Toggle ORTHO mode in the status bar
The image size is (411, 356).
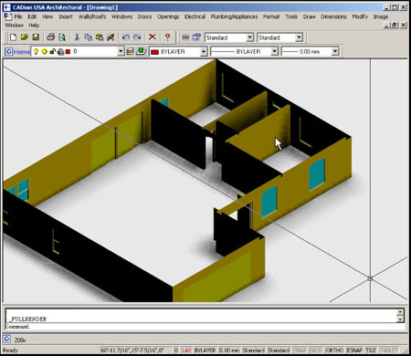pyautogui.click(x=334, y=351)
